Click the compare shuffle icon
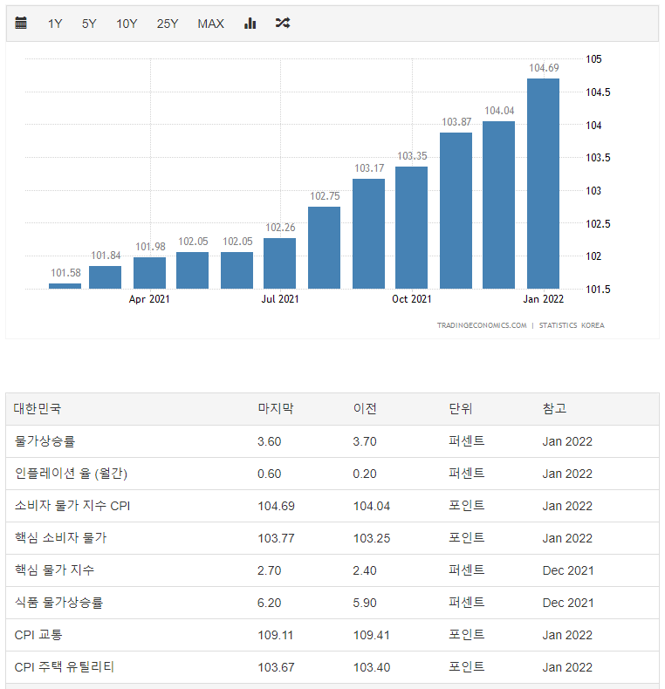The width and height of the screenshot is (665, 689). point(283,23)
